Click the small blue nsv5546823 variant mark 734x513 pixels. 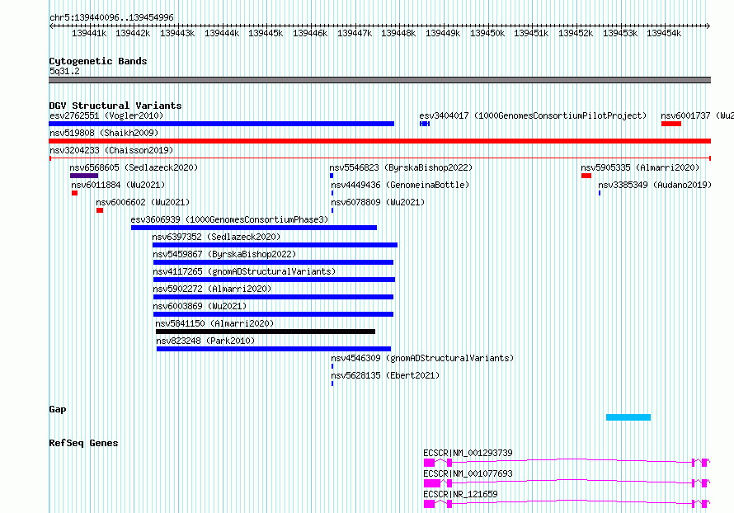(332, 176)
